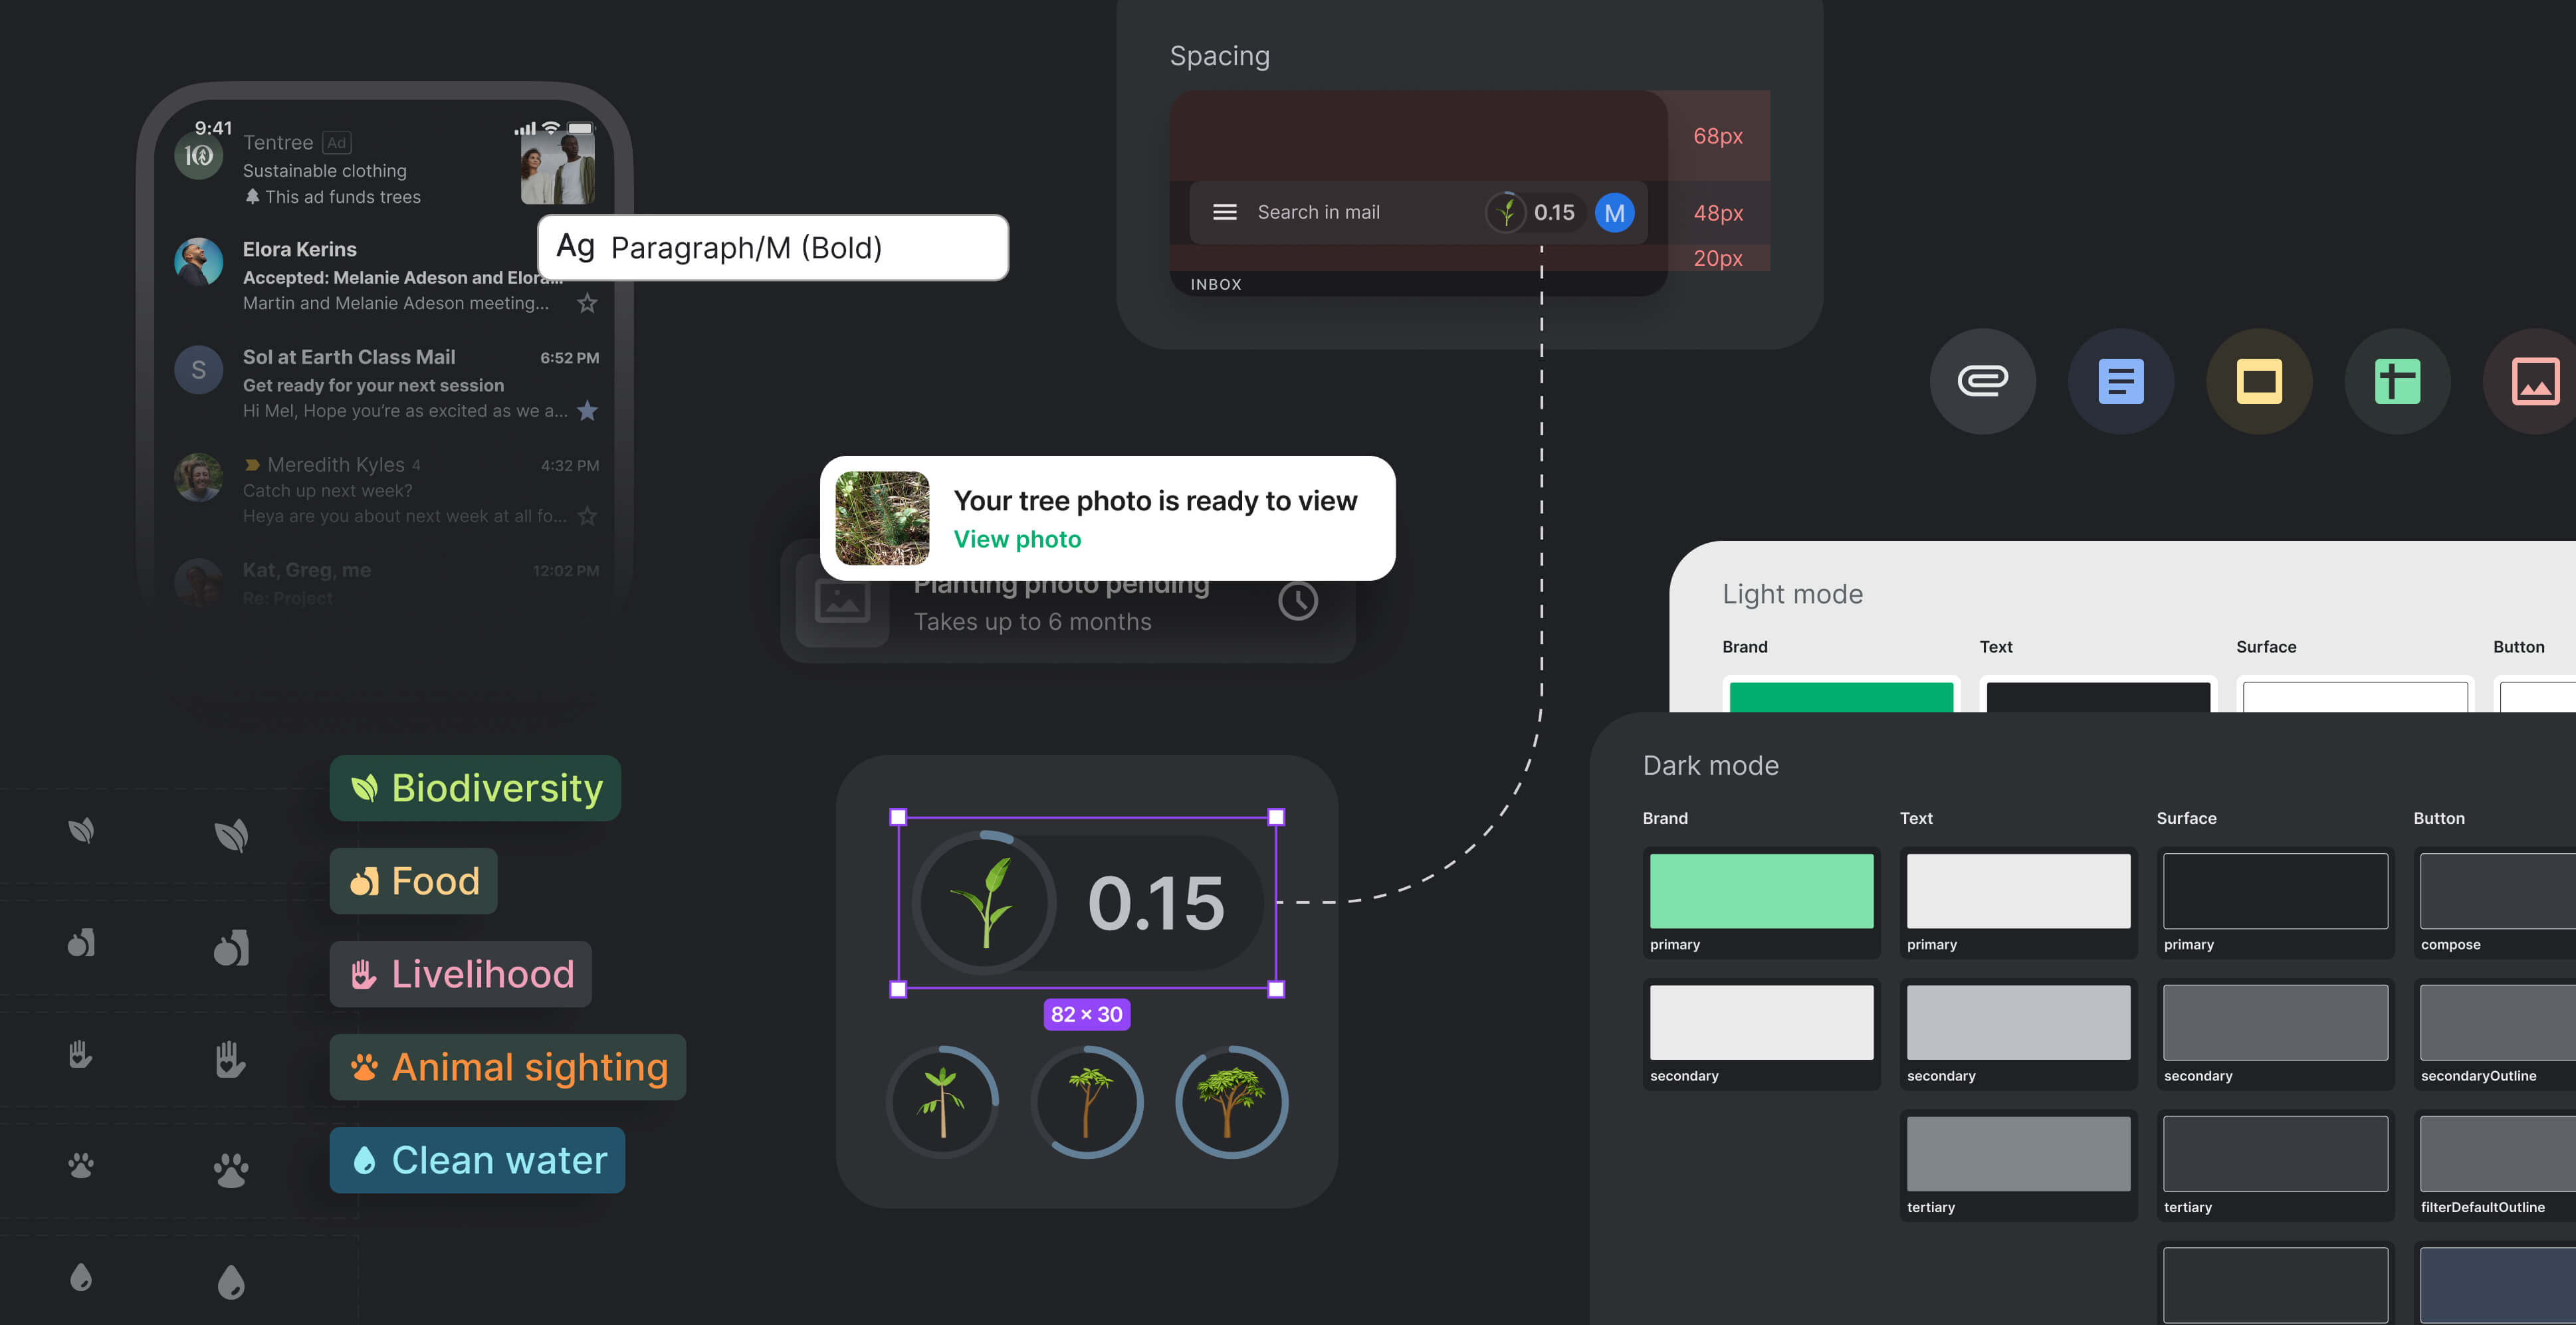This screenshot has width=2576, height=1325.
Task: Select the Livelihood tag
Action: pos(460,974)
